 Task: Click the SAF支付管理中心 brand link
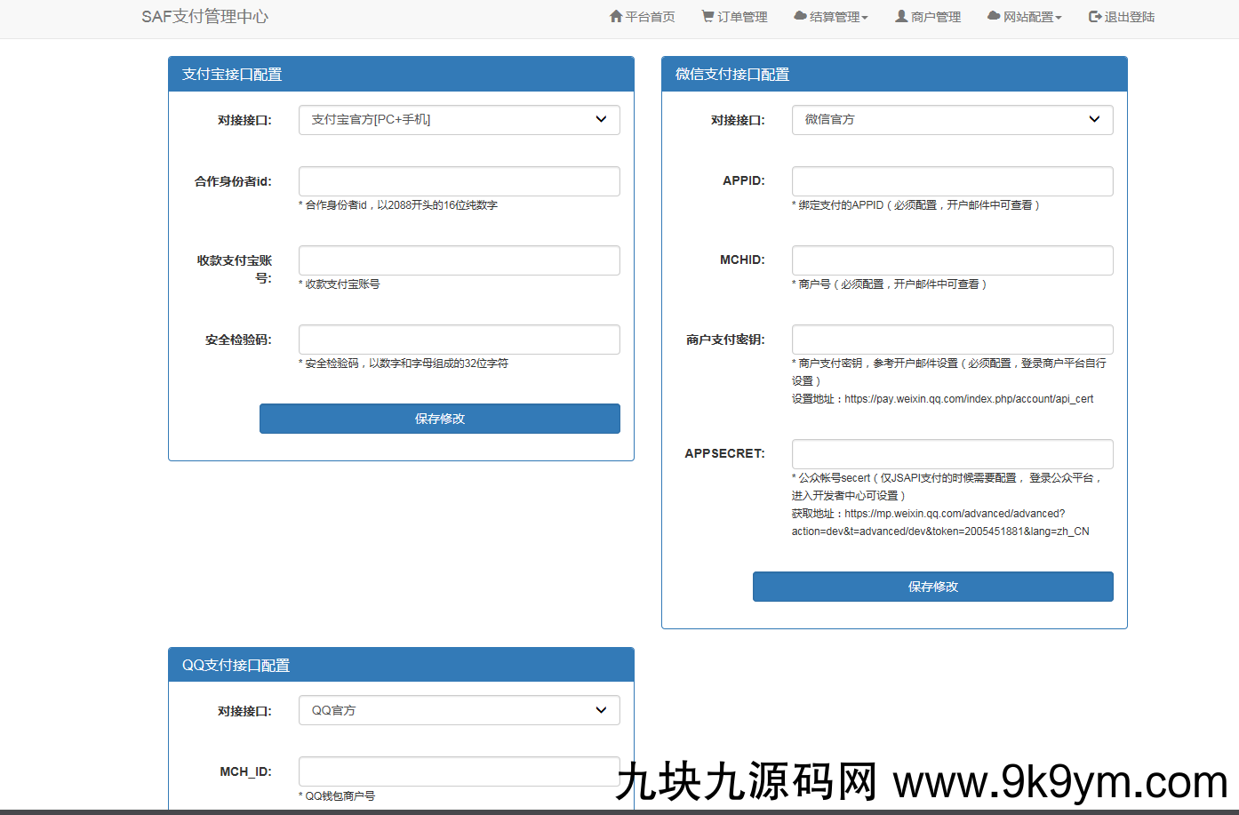coord(204,17)
